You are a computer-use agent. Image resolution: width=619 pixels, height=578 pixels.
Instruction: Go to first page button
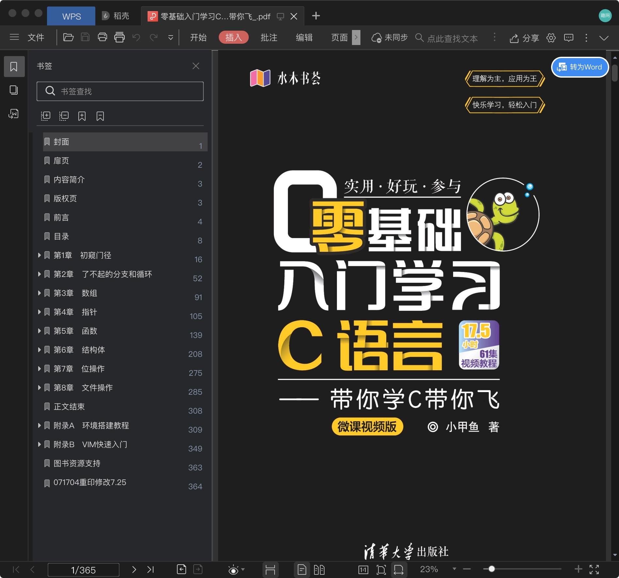16,570
